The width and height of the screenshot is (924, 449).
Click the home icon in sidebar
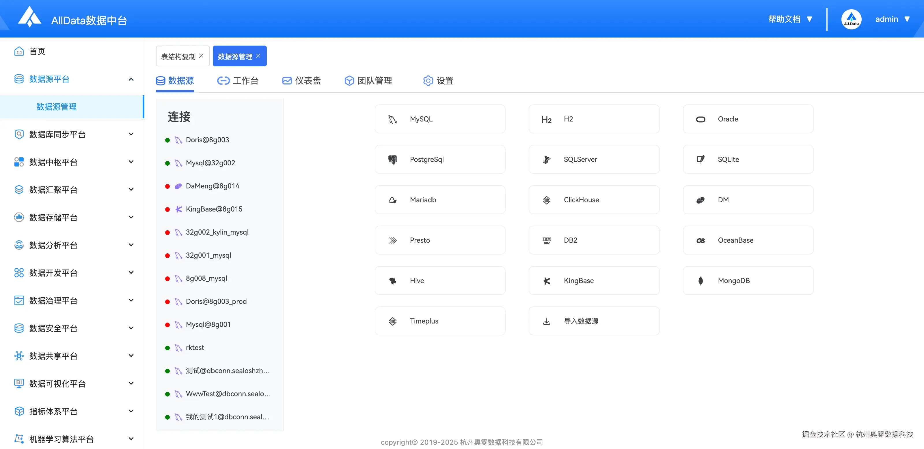(19, 51)
